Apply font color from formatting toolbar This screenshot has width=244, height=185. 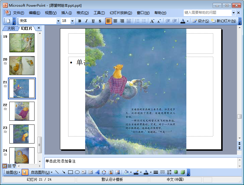183,21
